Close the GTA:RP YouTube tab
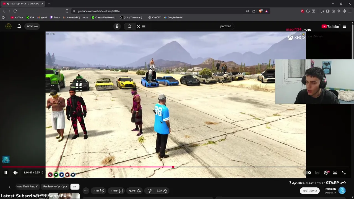The width and height of the screenshot is (354, 199). coord(42,4)
